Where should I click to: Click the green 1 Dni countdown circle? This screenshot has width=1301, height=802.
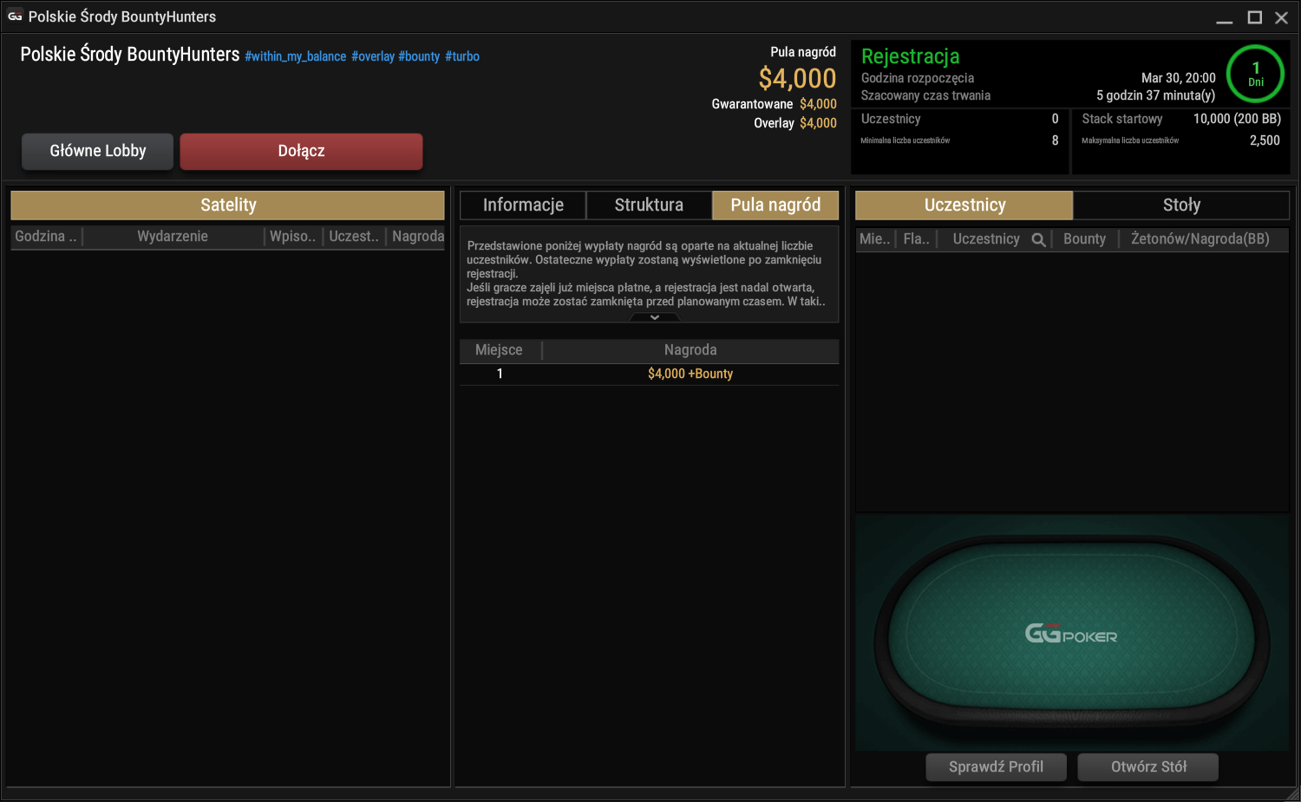(x=1255, y=74)
